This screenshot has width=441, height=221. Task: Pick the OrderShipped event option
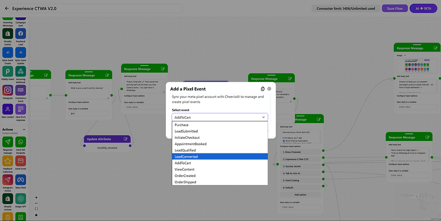click(220, 182)
